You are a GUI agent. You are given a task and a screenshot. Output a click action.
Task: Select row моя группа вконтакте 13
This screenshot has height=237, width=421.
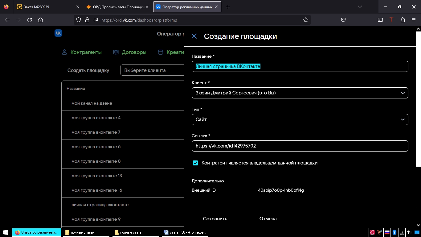click(x=123, y=176)
